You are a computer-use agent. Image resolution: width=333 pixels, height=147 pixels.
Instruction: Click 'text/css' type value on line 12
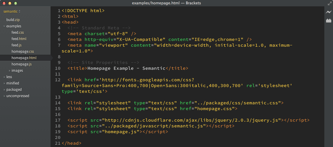pos(90,91)
